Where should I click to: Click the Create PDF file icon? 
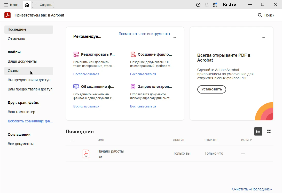133,54
